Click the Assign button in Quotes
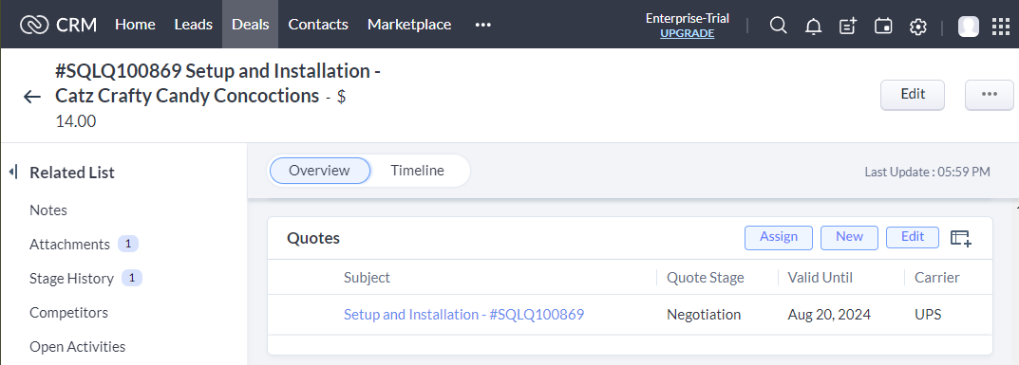Screen dimensions: 1019x365 tap(779, 237)
